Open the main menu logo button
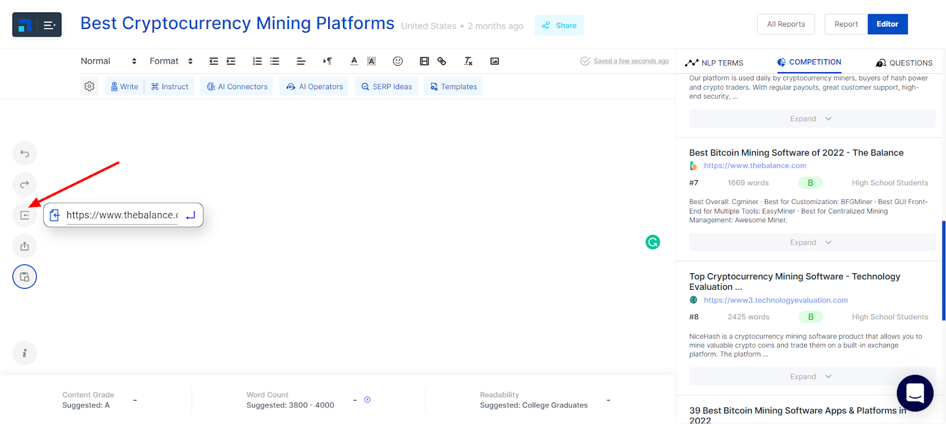The image size is (946, 424). (37, 25)
